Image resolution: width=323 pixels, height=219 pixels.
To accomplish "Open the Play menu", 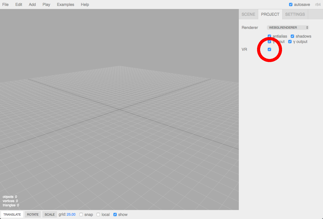I will click(x=46, y=4).
